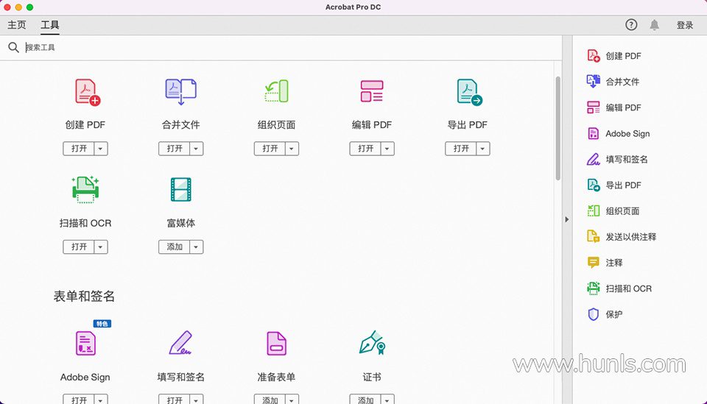Collapse the right sidebar panel arrow

(566, 219)
